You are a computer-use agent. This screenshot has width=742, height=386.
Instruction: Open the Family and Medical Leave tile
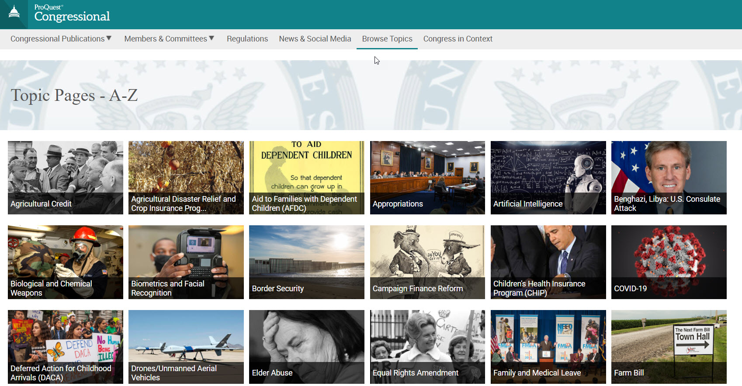(x=548, y=347)
